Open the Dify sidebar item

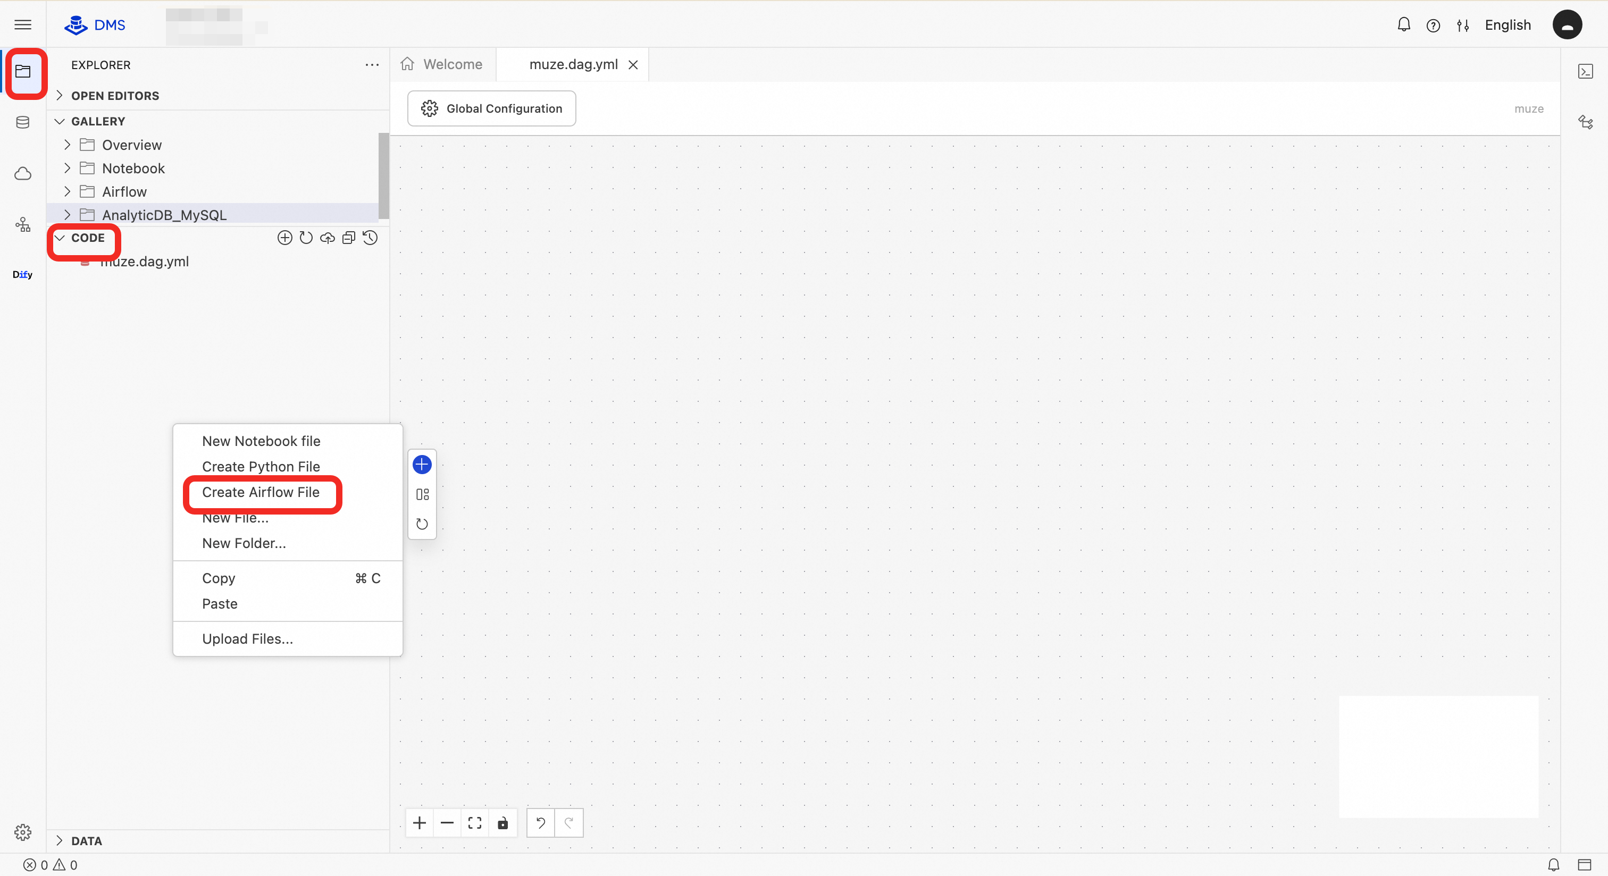22,274
